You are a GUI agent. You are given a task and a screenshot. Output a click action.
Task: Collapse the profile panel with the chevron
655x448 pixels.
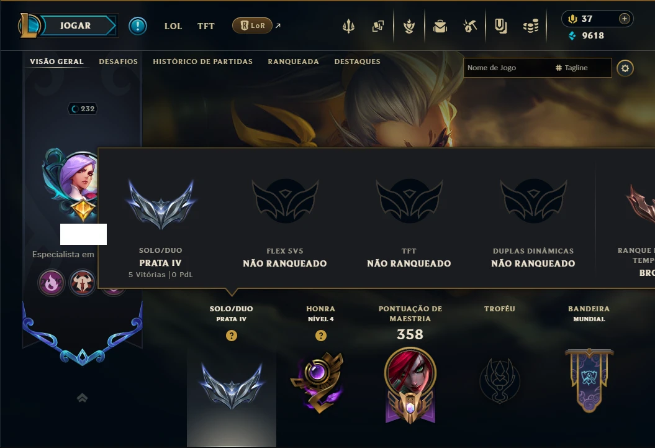click(x=83, y=398)
